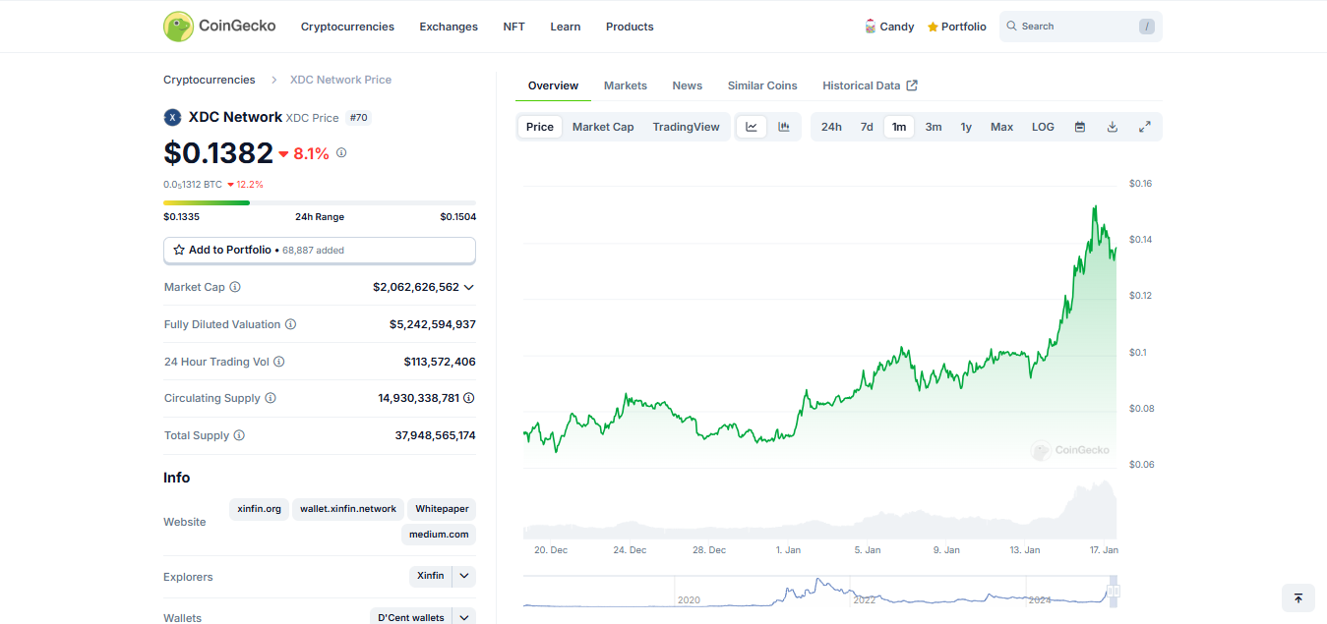This screenshot has width=1327, height=624.
Task: Click the search magnifier icon
Action: click(x=1011, y=27)
